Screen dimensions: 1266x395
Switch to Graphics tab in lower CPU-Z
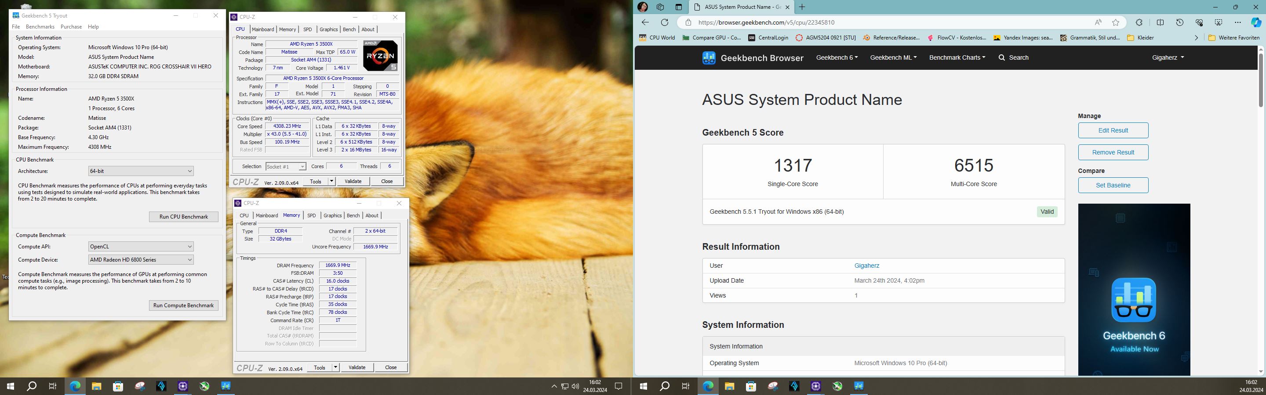tap(333, 215)
